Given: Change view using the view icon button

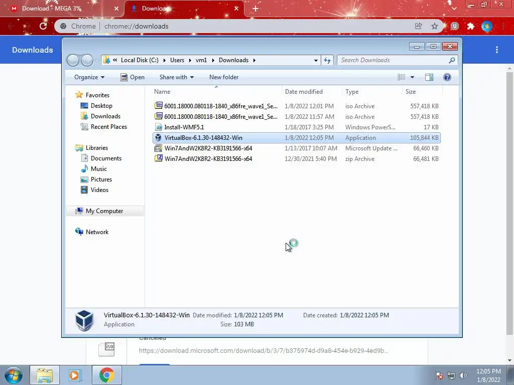Looking at the screenshot, I should (402, 77).
